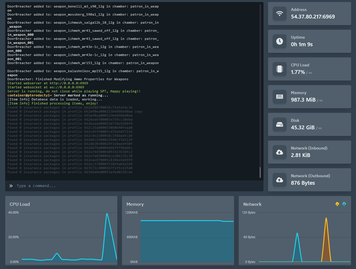Click the 20.00% axis label in CPU chart
Screen dimensions: 356x269
[x=14, y=237]
